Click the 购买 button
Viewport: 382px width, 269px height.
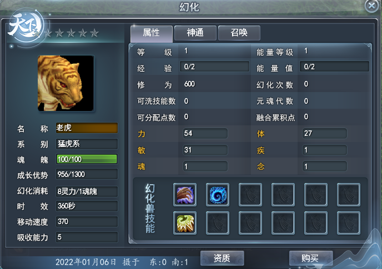310,258
